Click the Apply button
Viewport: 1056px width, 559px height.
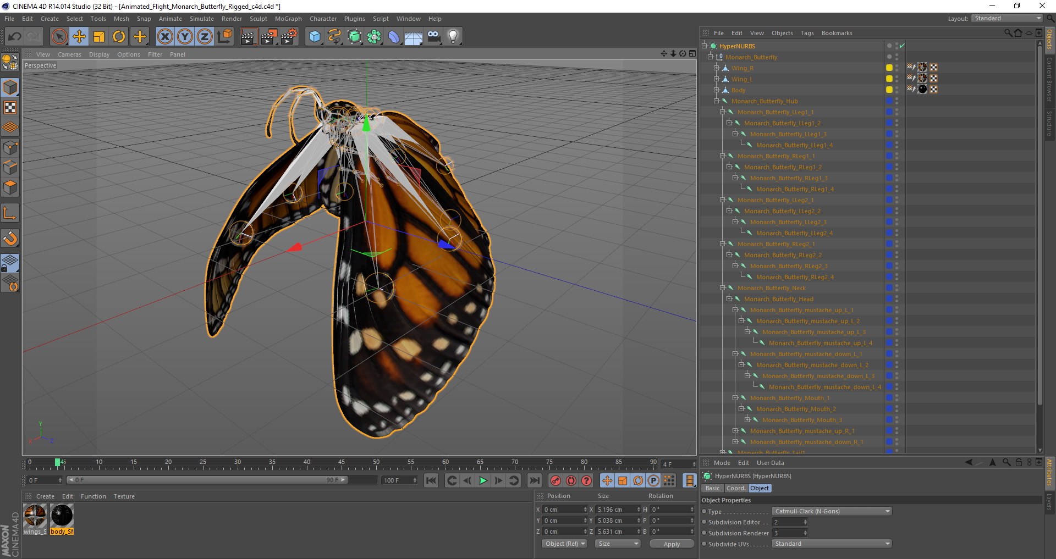[x=672, y=544]
